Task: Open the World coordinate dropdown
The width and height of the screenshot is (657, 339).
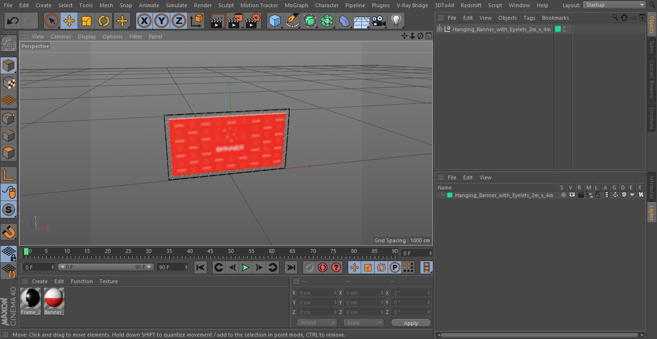Action: click(317, 323)
